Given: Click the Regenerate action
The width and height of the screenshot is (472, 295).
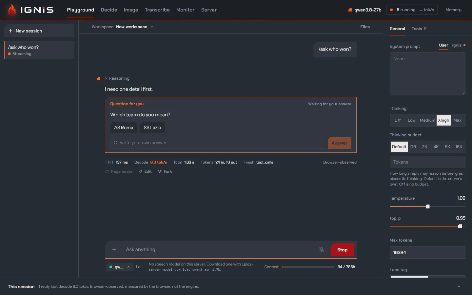Looking at the screenshot, I should pos(119,171).
